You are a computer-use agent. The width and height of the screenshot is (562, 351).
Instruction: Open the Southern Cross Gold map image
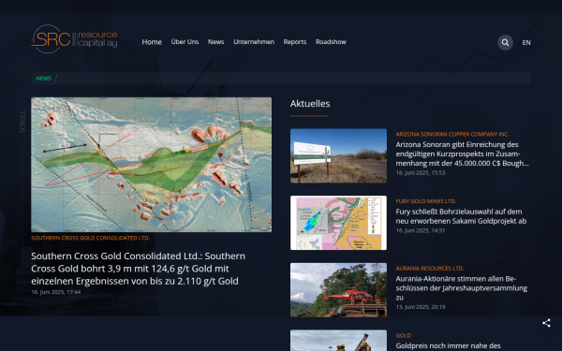[151, 165]
